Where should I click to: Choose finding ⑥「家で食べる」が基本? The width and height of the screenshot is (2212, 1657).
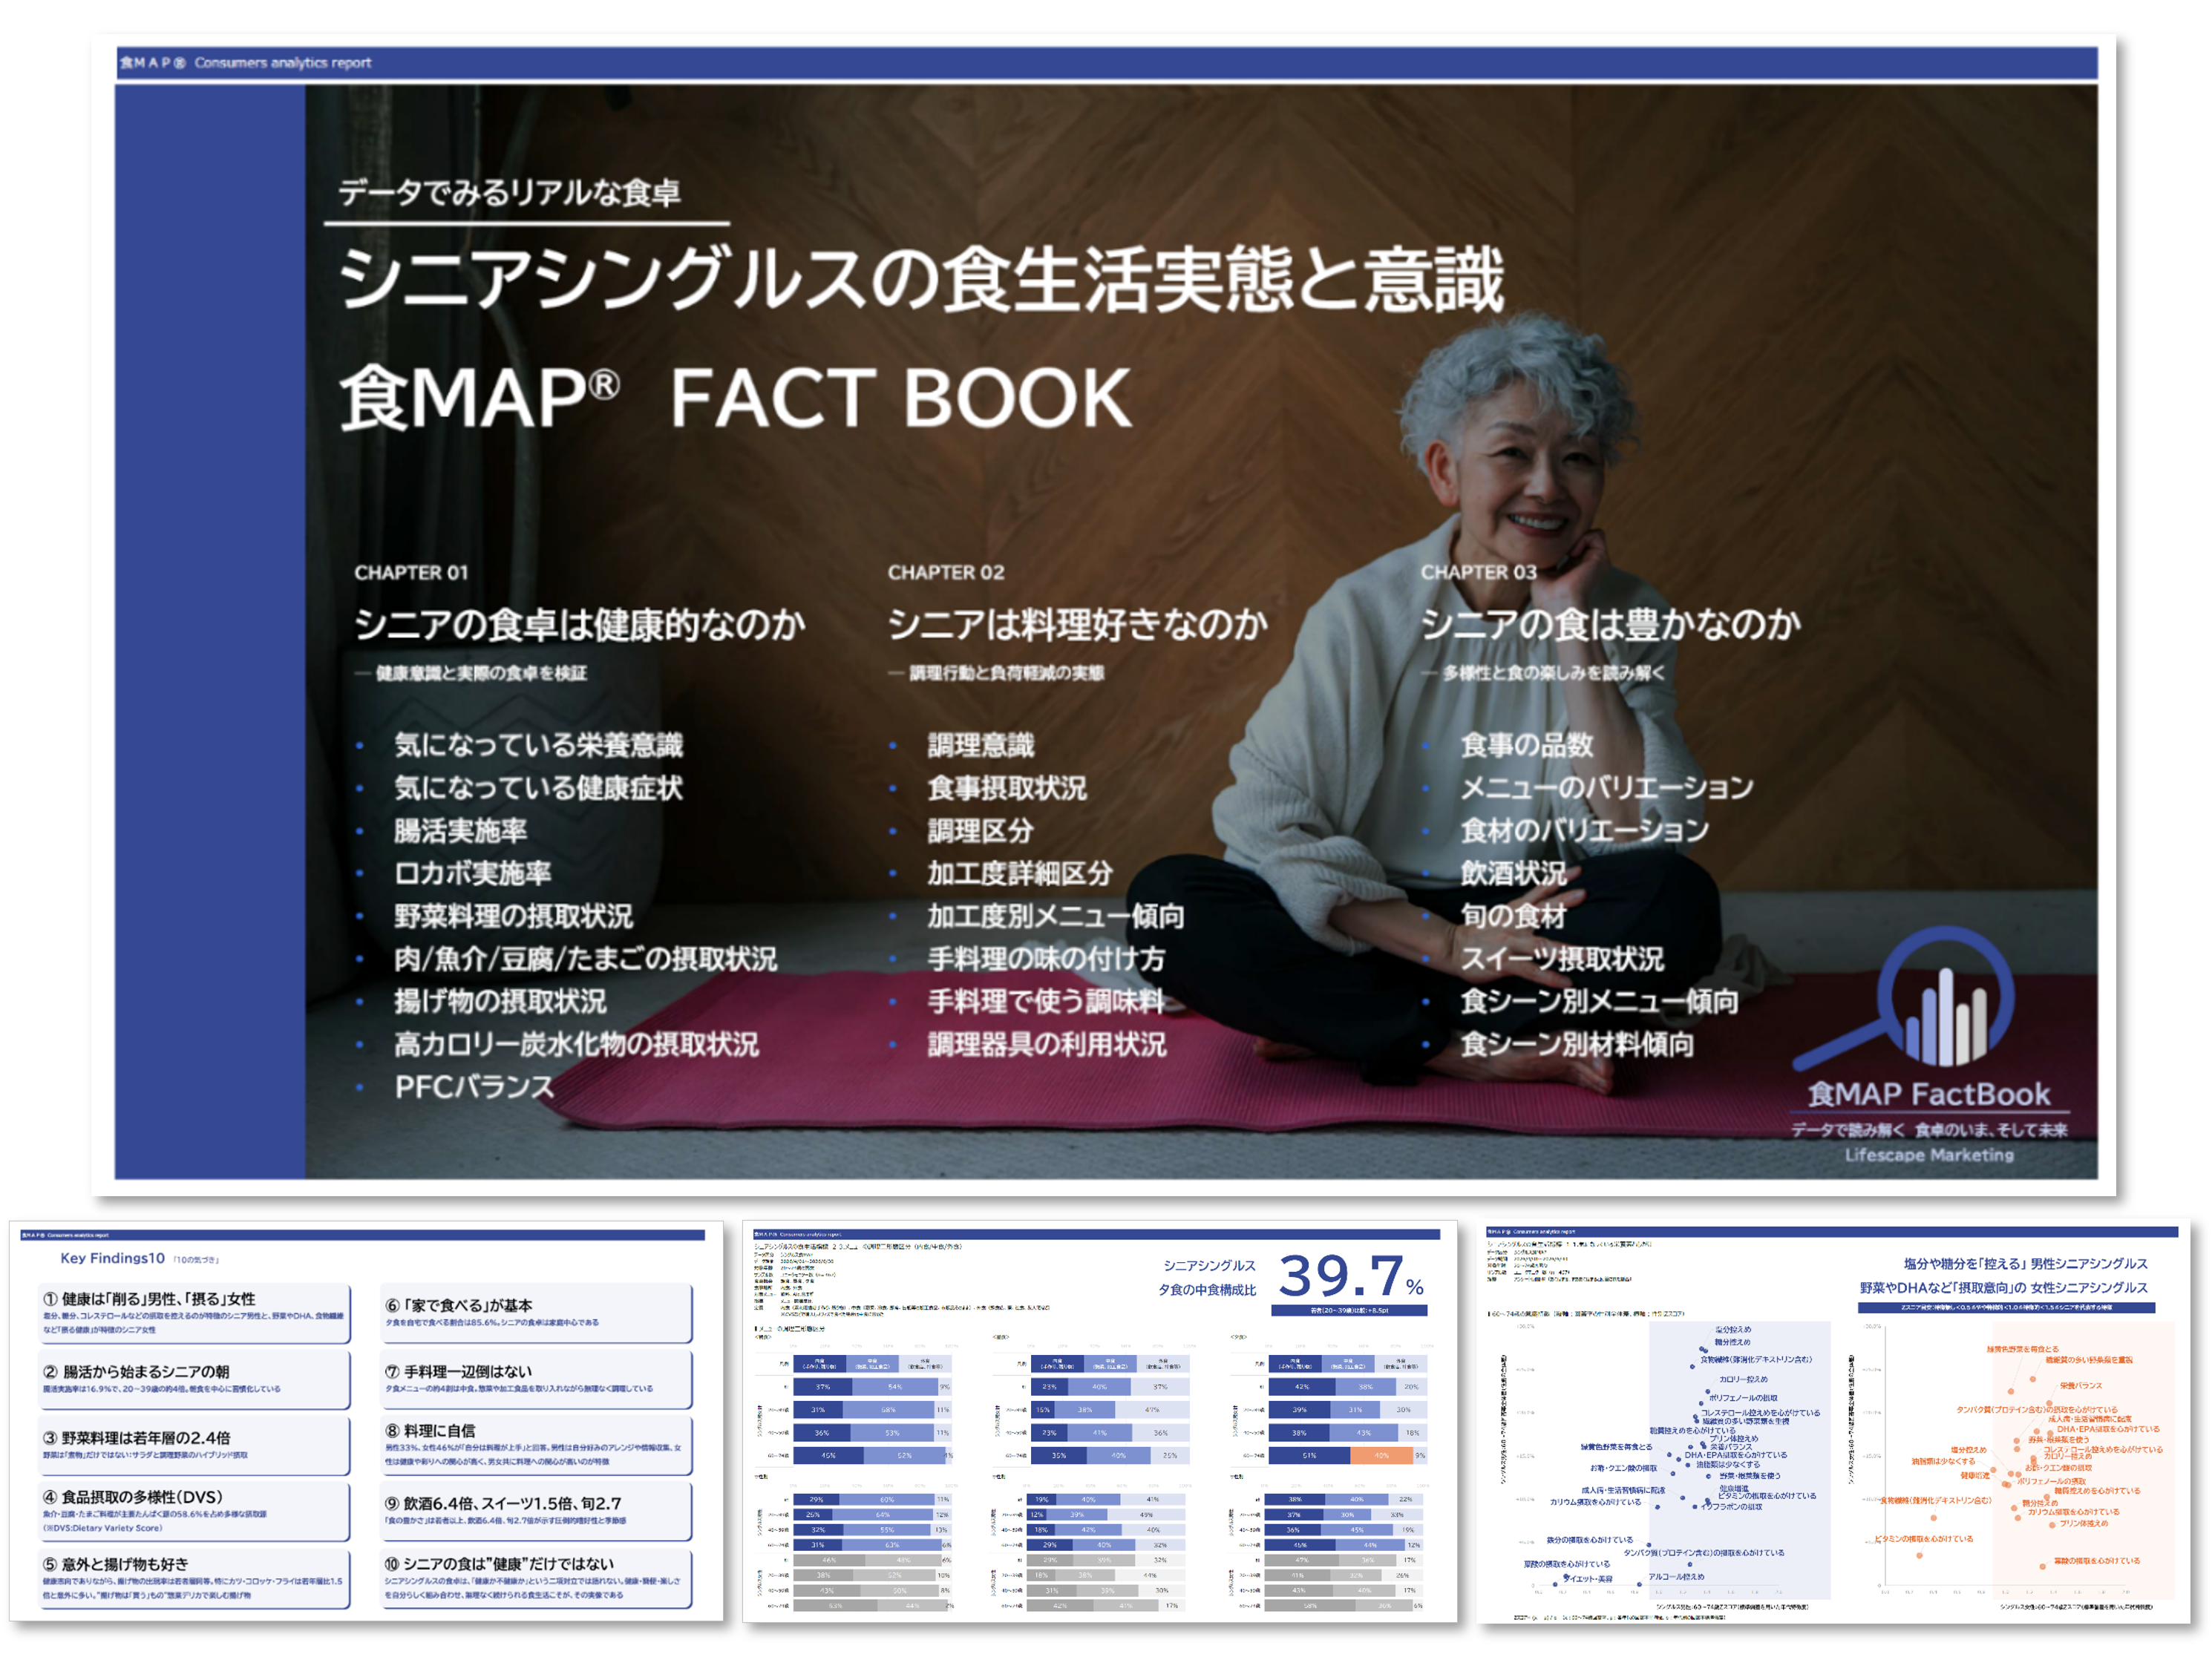(x=537, y=1313)
